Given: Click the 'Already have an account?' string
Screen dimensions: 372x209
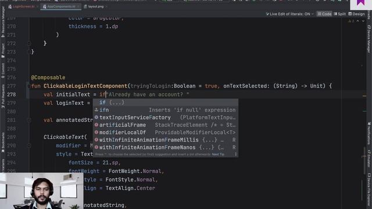Looking at the screenshot, I should click(x=149, y=95).
